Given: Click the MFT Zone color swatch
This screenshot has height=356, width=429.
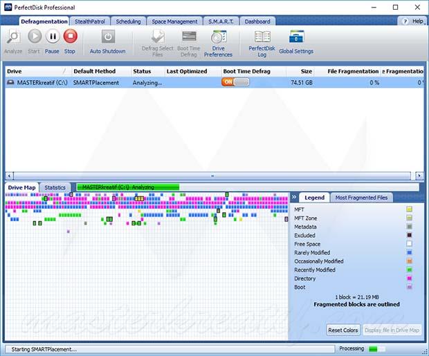Looking at the screenshot, I should (x=410, y=218).
